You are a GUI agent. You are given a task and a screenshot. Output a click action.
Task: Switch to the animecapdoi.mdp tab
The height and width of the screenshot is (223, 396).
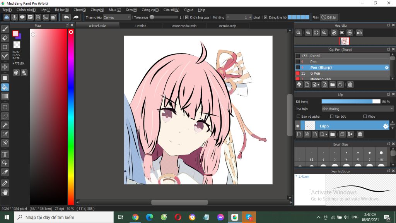(x=184, y=26)
